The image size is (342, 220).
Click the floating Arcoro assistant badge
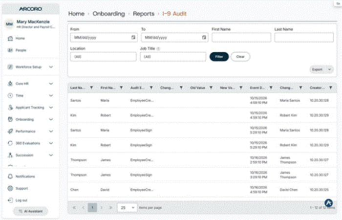328,203
